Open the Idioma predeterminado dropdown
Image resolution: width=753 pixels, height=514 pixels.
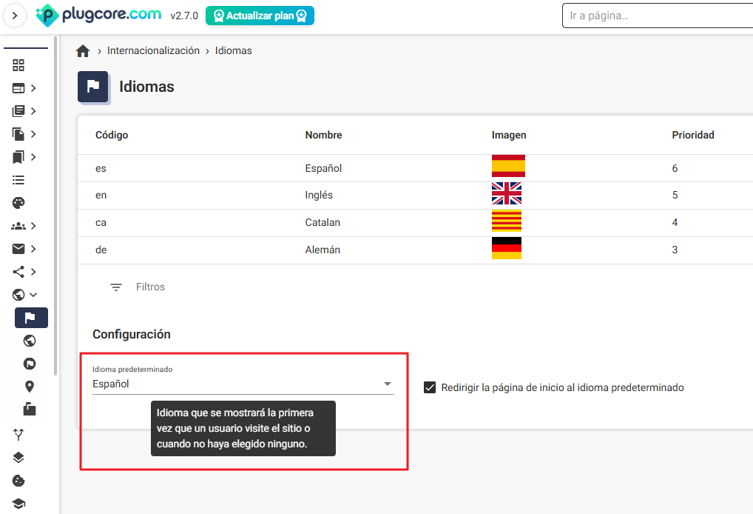243,384
